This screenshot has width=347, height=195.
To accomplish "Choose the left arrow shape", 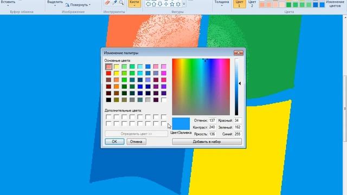I will click(148, 4).
